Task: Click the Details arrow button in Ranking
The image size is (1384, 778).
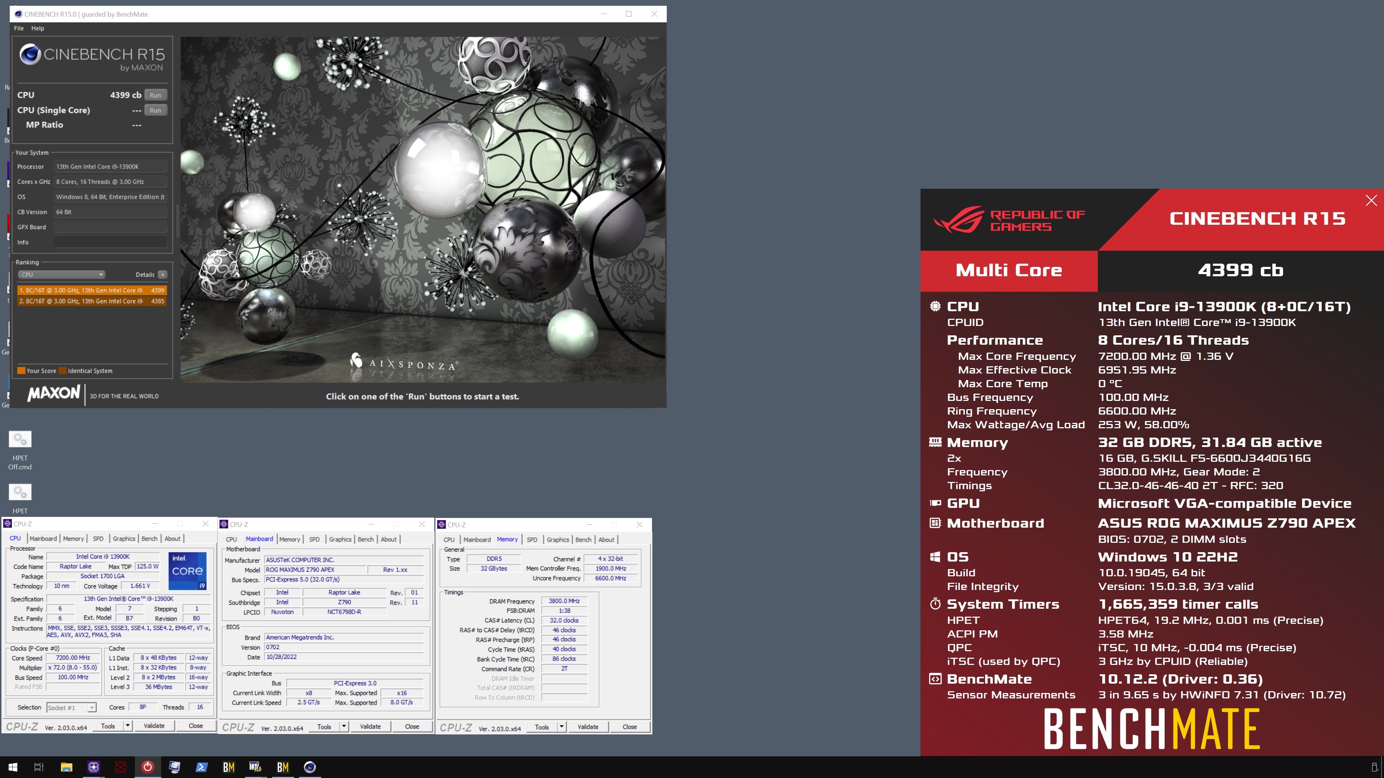Action: 163,274
